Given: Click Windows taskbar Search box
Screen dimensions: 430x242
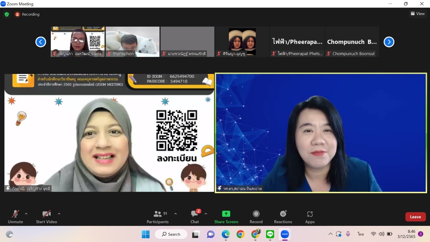Looking at the screenshot, I should coord(171,234).
